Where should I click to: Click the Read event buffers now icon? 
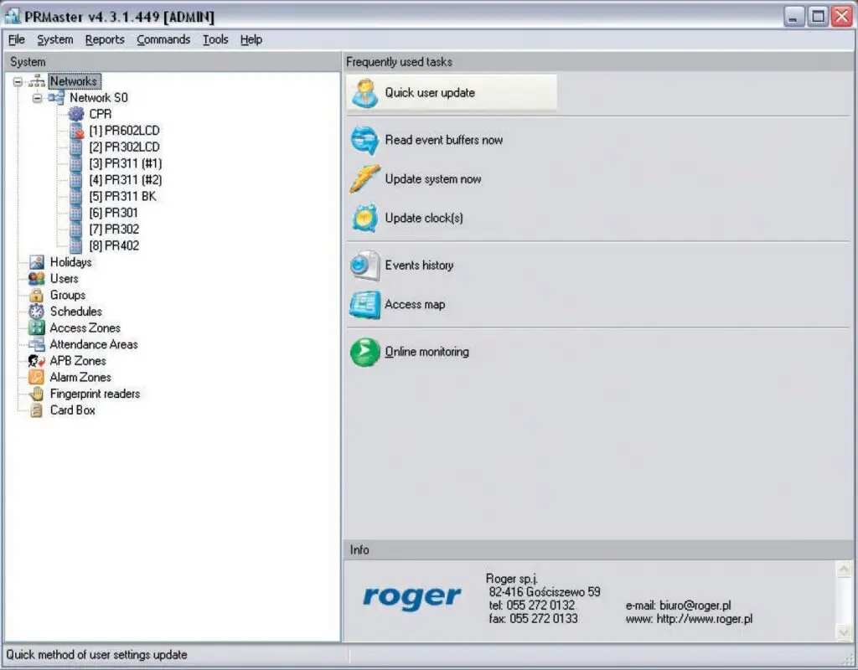pos(365,141)
